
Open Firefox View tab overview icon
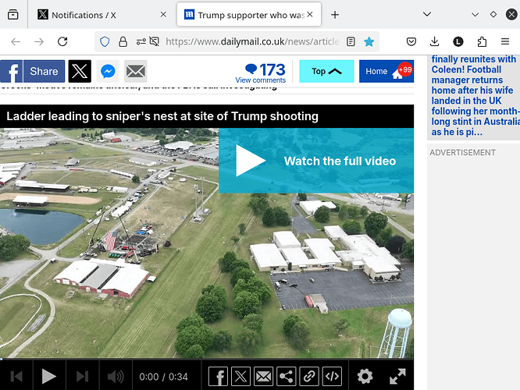coord(13,15)
